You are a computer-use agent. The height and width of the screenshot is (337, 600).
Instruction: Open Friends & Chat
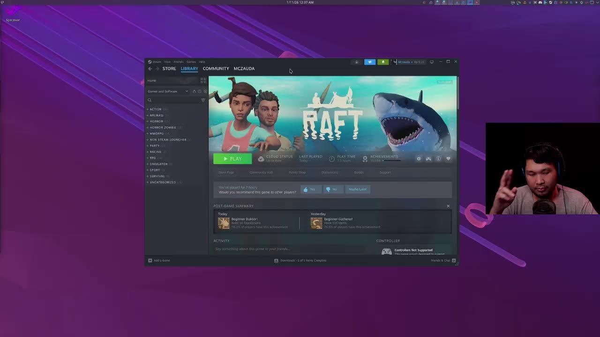(x=443, y=260)
